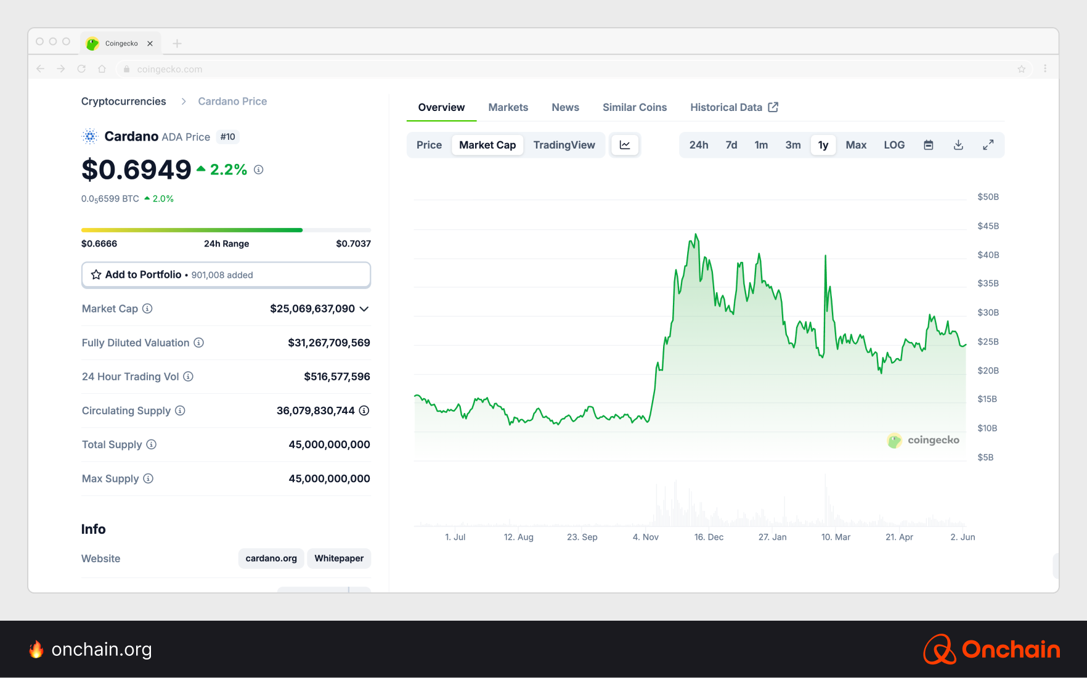Click info icon next to 2.2% change
Image resolution: width=1087 pixels, height=678 pixels.
259,169
